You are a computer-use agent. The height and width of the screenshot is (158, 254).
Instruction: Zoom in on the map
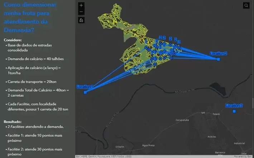81,5
